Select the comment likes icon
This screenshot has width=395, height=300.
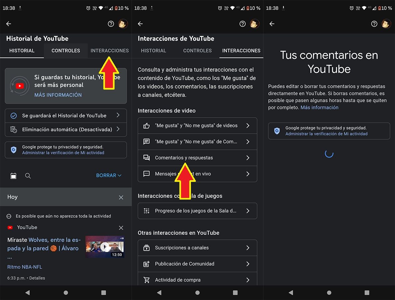[x=146, y=142]
